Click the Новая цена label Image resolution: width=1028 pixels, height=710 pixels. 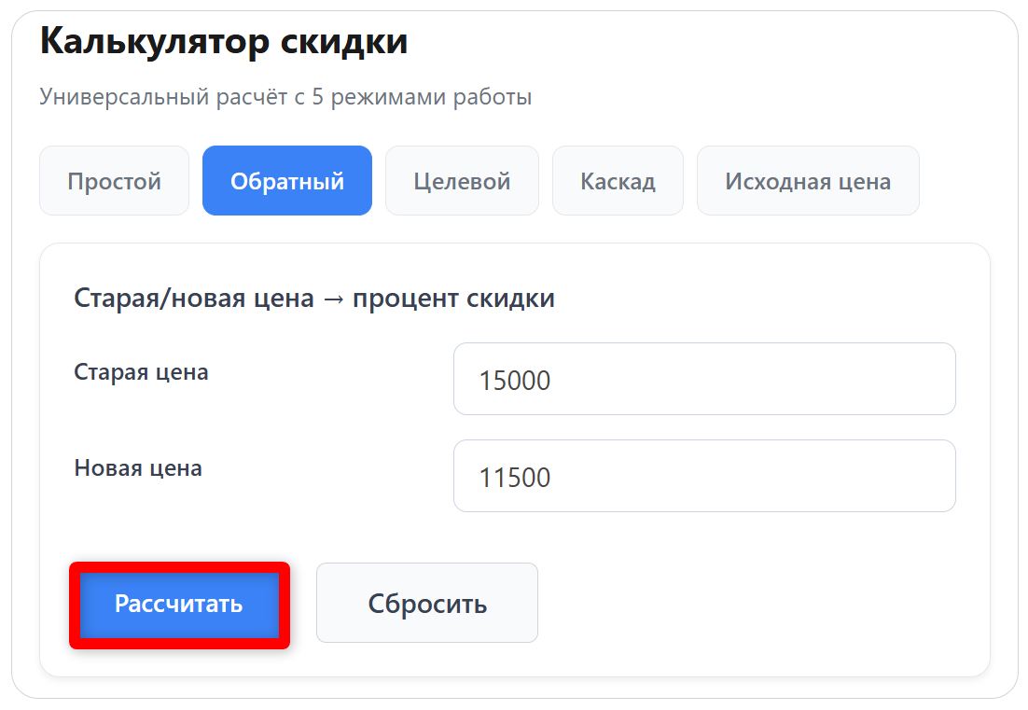point(137,468)
